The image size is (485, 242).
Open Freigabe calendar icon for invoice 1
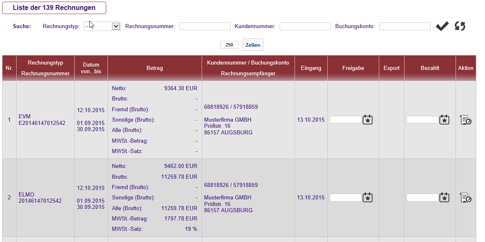(368, 120)
